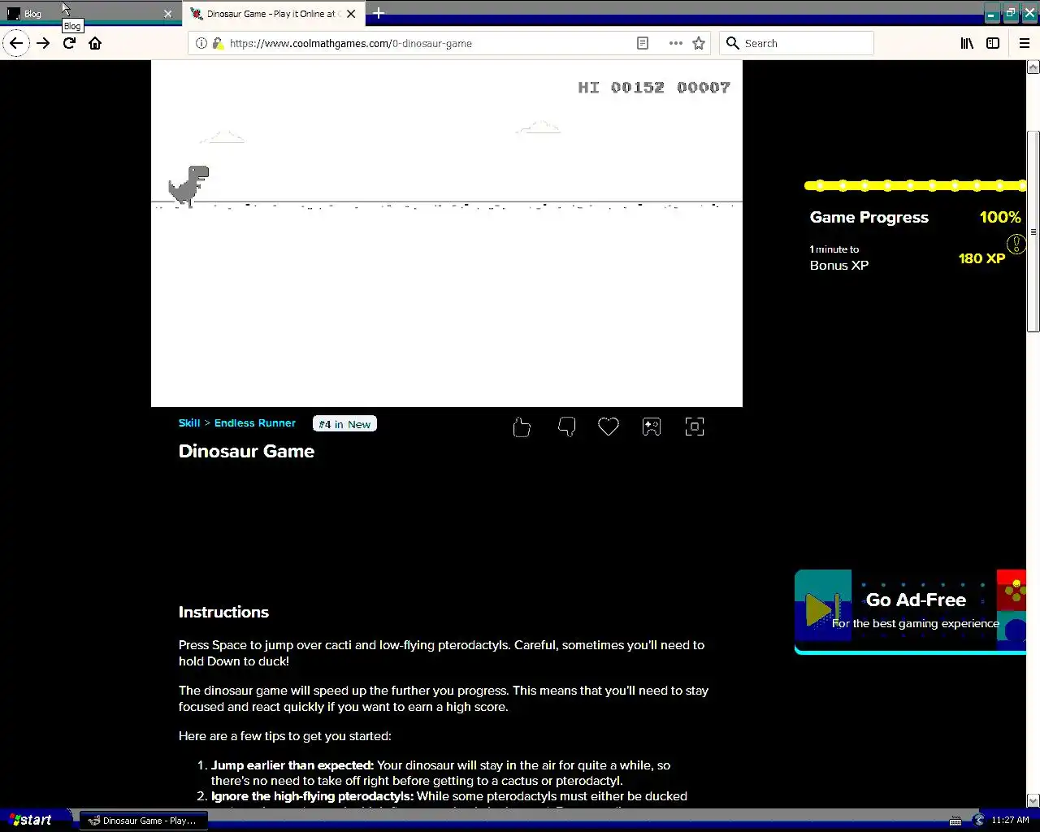
Task: Click the browser Forward arrow button
Action: (43, 43)
